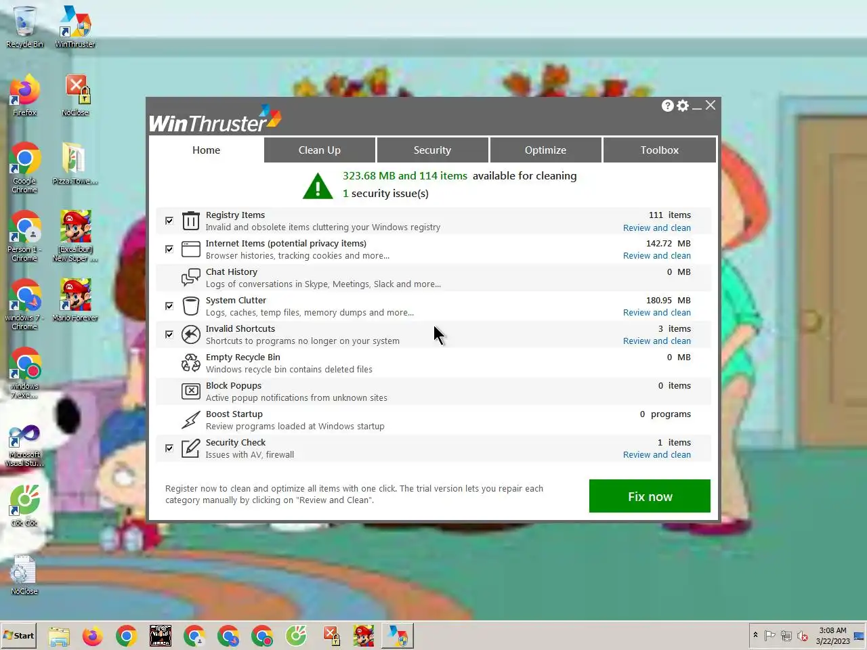Screen dimensions: 867x650
Task: Click Action Center flag in system tray
Action: pyautogui.click(x=770, y=636)
